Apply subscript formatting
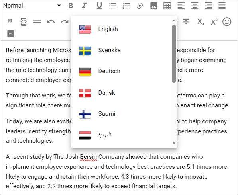The height and width of the screenshot is (195, 238). pos(201,21)
